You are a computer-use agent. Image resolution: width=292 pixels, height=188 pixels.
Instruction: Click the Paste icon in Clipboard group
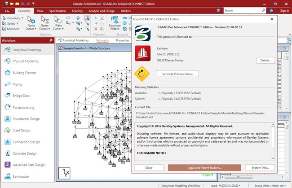tap(102, 29)
